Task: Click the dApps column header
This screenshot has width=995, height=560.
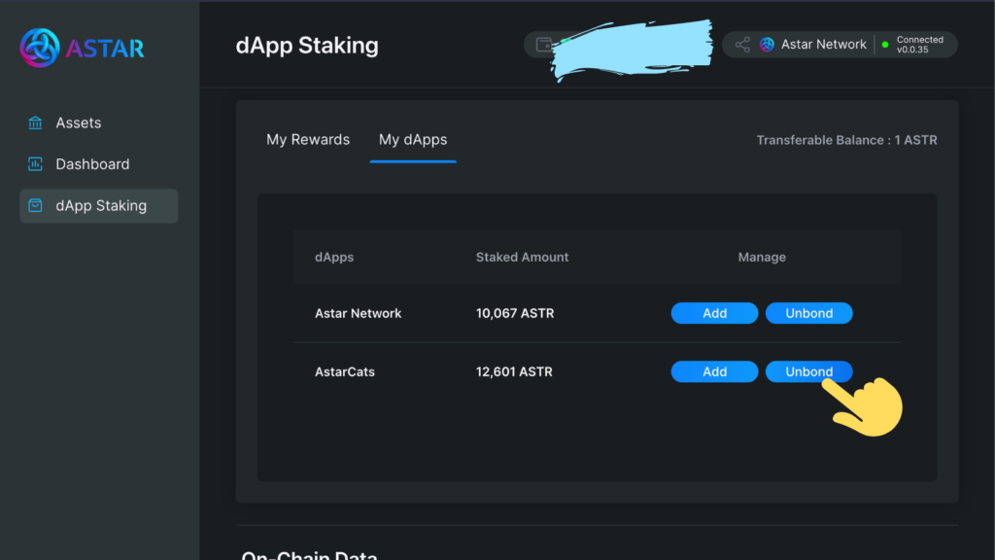Action: (x=334, y=257)
